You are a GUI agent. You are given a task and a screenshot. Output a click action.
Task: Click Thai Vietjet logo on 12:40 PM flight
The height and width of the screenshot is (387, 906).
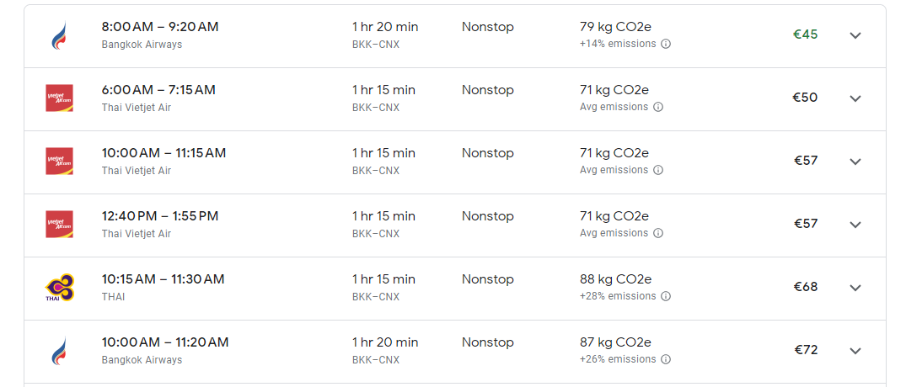(59, 225)
